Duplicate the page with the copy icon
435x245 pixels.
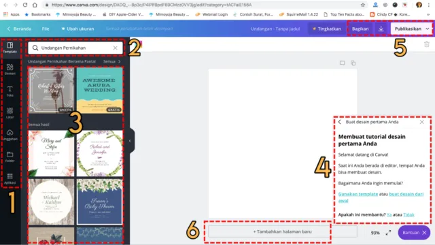353,63
